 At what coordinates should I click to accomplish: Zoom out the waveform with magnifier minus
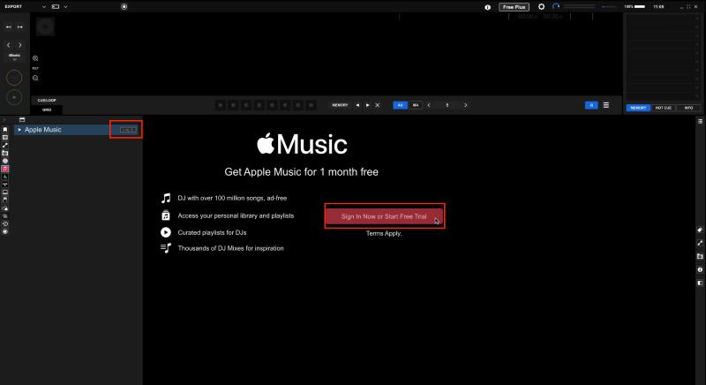click(35, 78)
